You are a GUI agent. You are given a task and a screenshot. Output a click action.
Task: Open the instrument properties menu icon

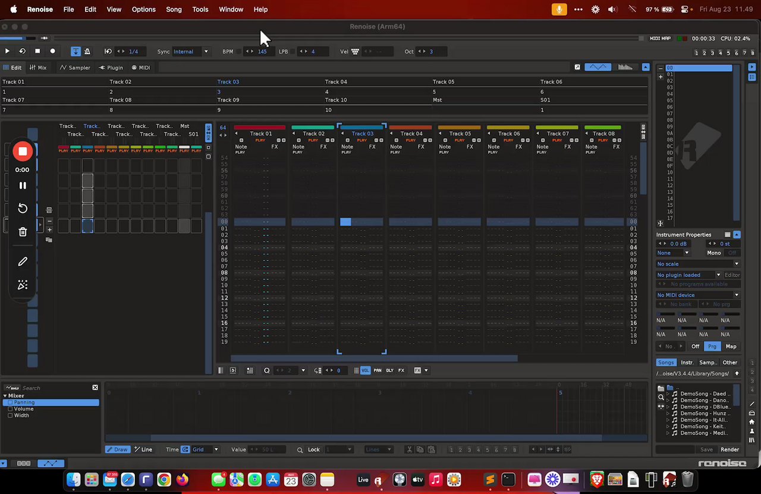(727, 235)
